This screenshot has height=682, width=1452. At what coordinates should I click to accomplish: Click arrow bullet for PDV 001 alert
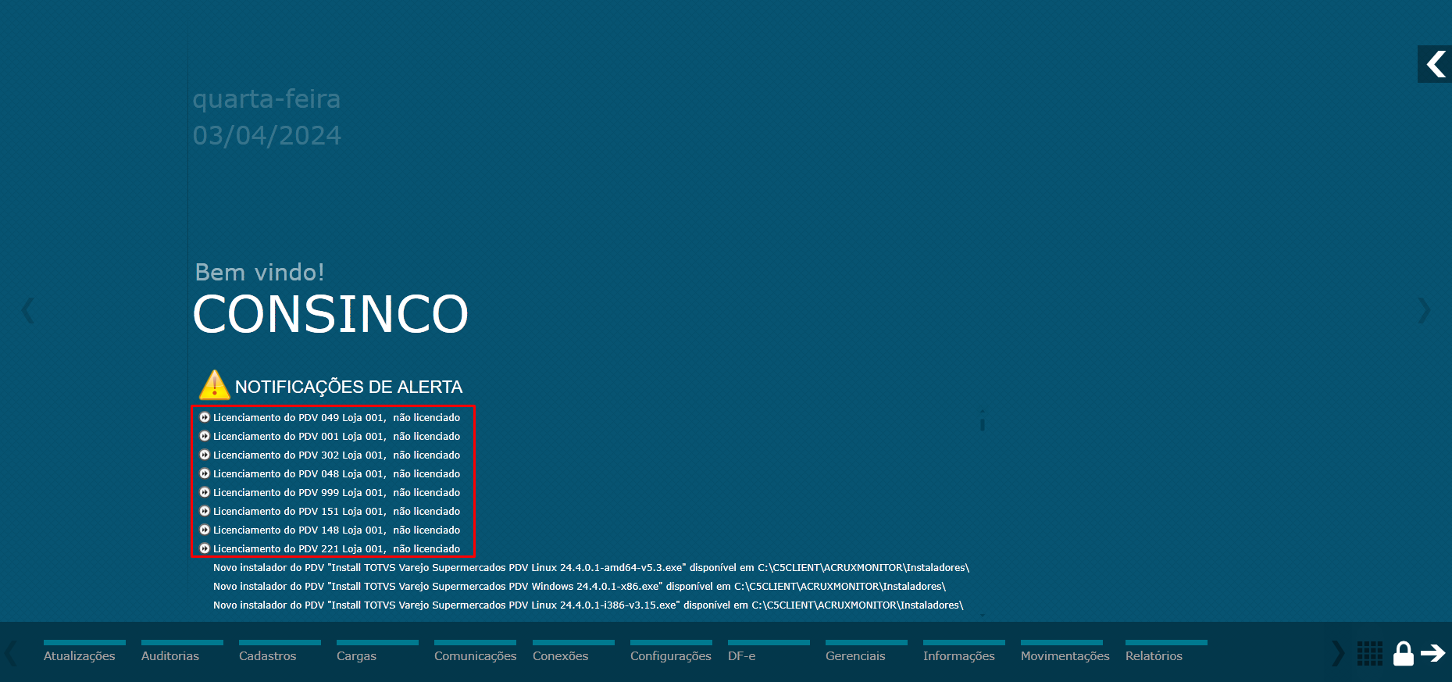205,436
